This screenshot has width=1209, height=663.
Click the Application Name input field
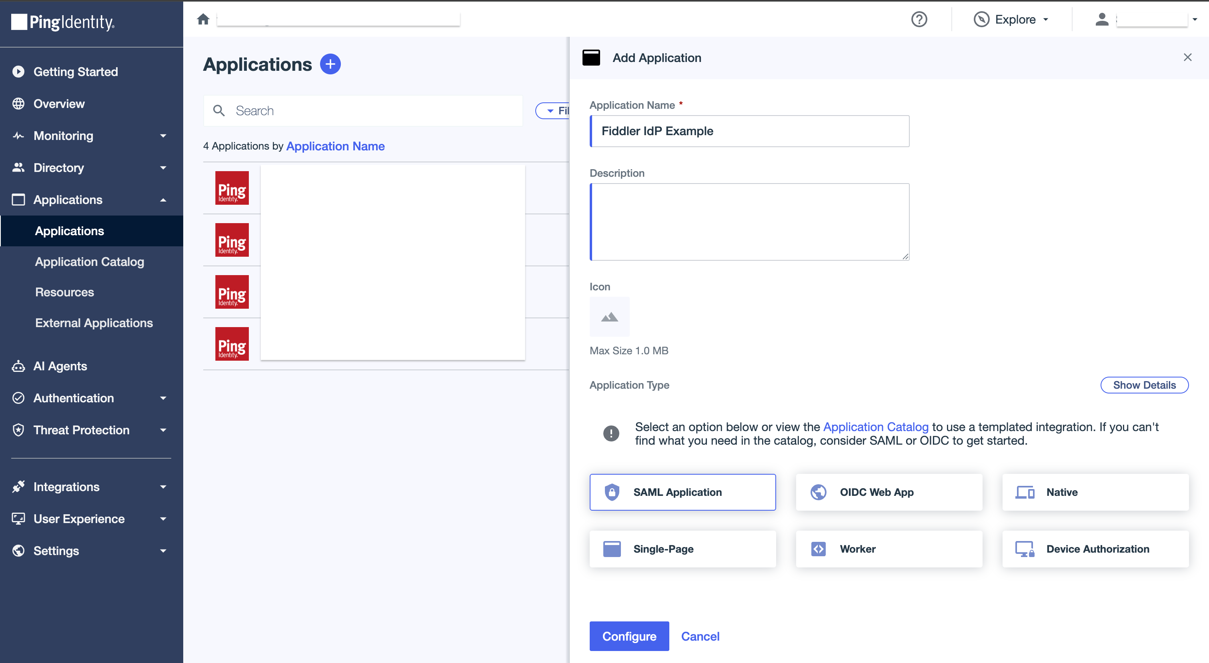(749, 131)
